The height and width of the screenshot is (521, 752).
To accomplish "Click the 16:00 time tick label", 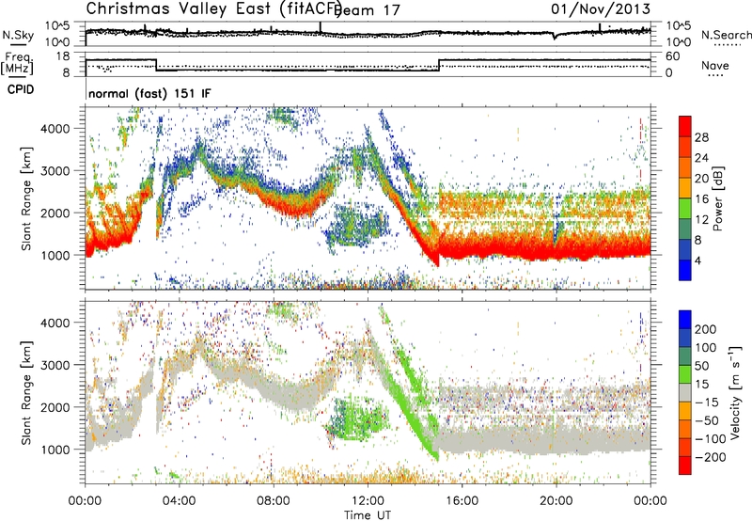I will [462, 501].
